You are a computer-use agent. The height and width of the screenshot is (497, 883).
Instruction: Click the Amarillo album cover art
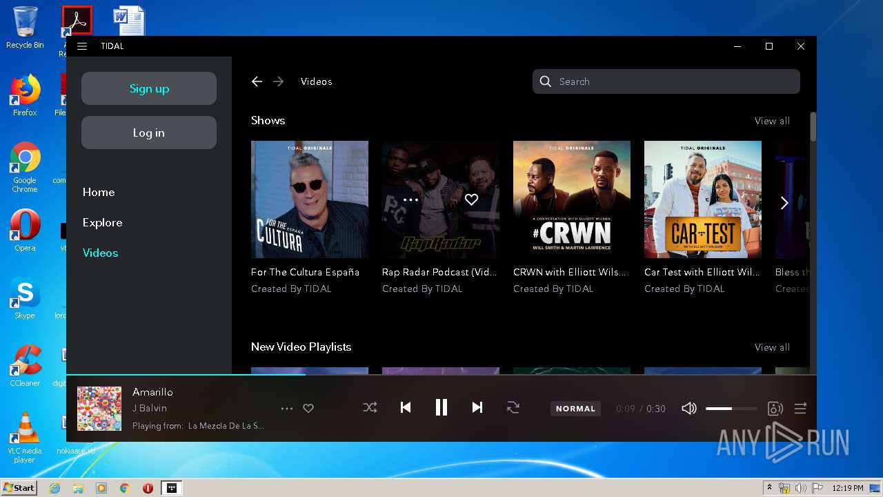(99, 409)
